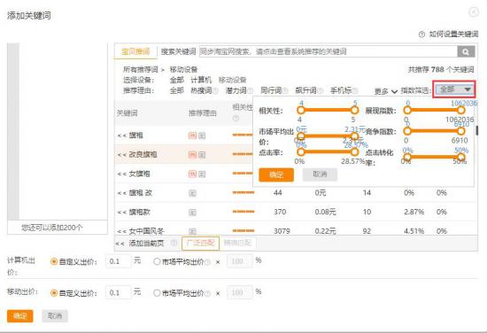Click right handle of 点击转化率 slider
Viewport: 487px width, 333px height.
pos(461,156)
